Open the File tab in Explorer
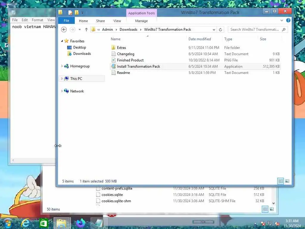Viewport: 305px width, 229px height. (66, 21)
